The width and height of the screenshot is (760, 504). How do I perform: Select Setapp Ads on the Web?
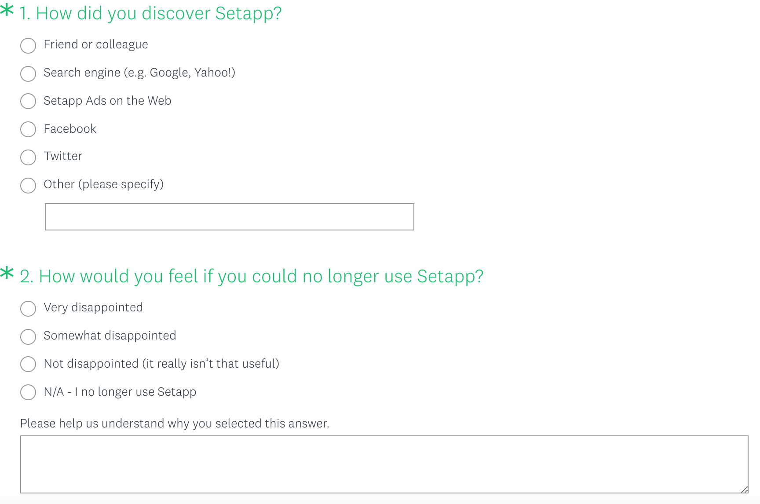(x=28, y=101)
